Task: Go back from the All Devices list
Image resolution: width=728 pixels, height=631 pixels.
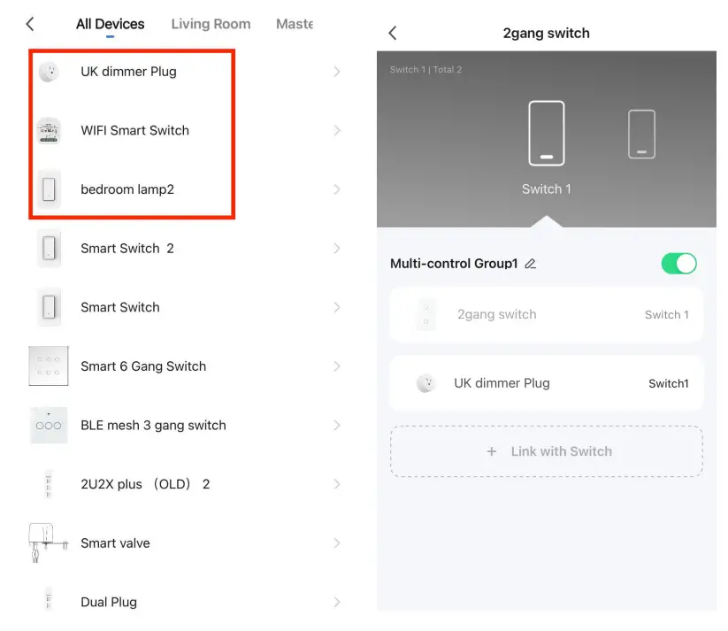Action: [x=30, y=24]
